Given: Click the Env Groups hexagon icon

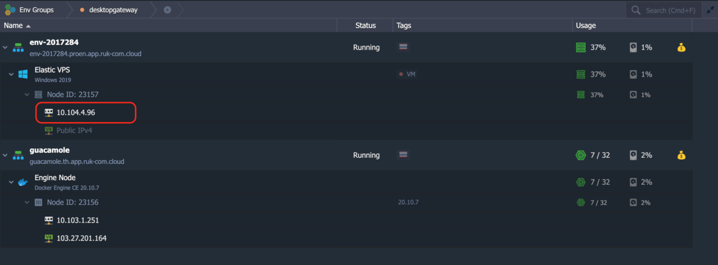Looking at the screenshot, I should pyautogui.click(x=10, y=10).
